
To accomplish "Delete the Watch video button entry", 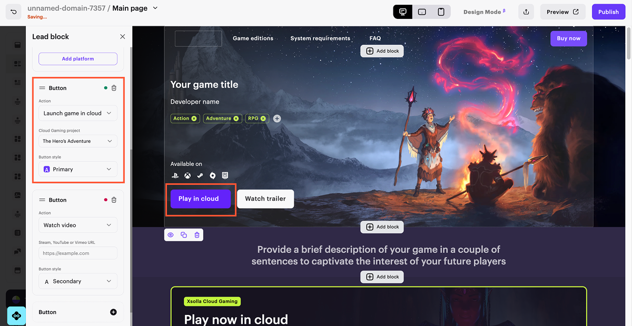I will click(x=114, y=200).
